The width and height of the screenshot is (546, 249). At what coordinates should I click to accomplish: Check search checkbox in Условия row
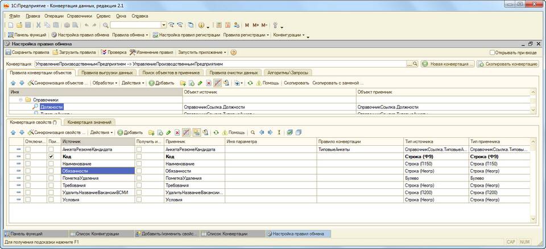click(x=52, y=200)
